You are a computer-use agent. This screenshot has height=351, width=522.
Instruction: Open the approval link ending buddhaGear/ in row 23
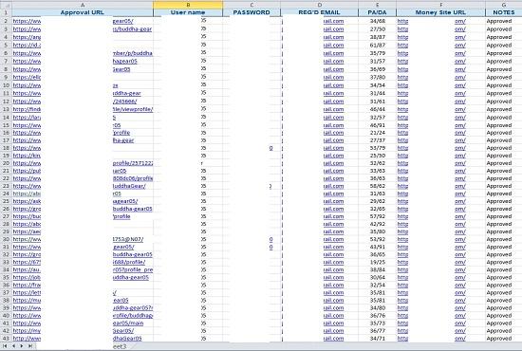tap(129, 186)
